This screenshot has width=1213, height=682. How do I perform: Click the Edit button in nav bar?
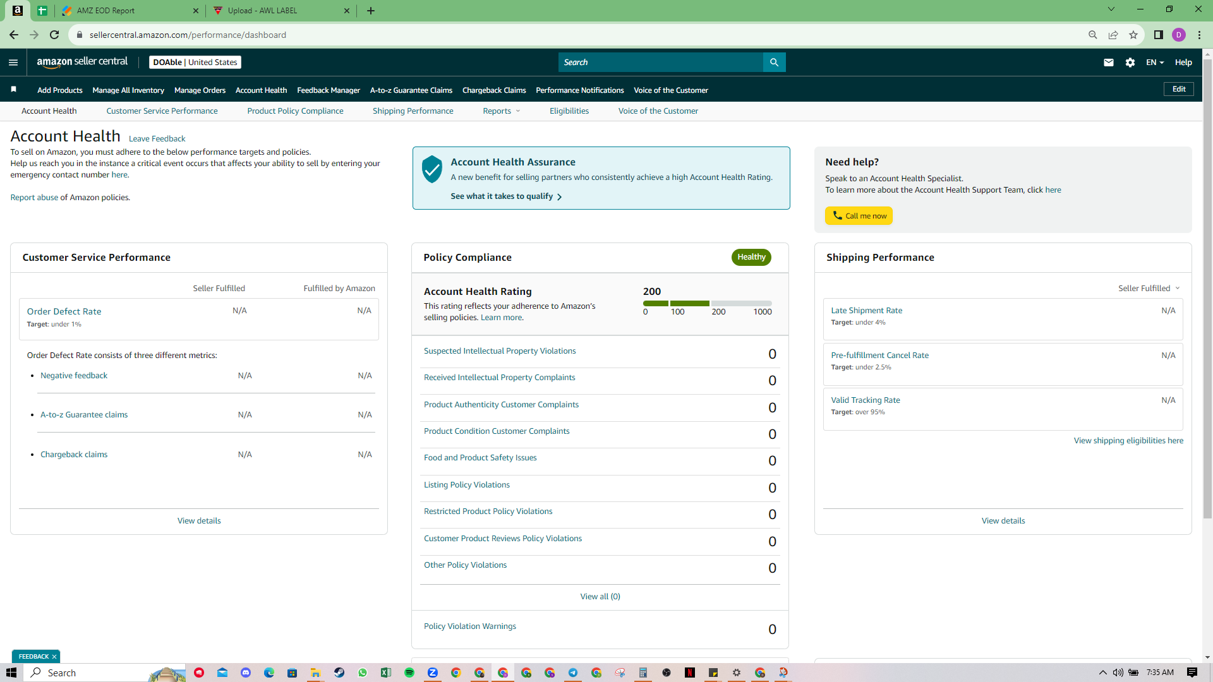click(1179, 89)
